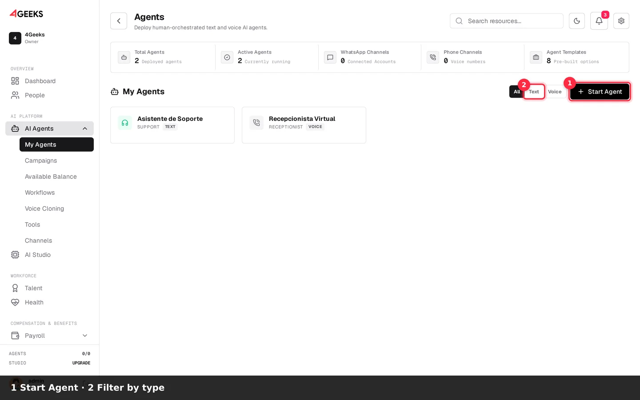Open Tools in the sidebar
This screenshot has height=400, width=640.
(56, 224)
